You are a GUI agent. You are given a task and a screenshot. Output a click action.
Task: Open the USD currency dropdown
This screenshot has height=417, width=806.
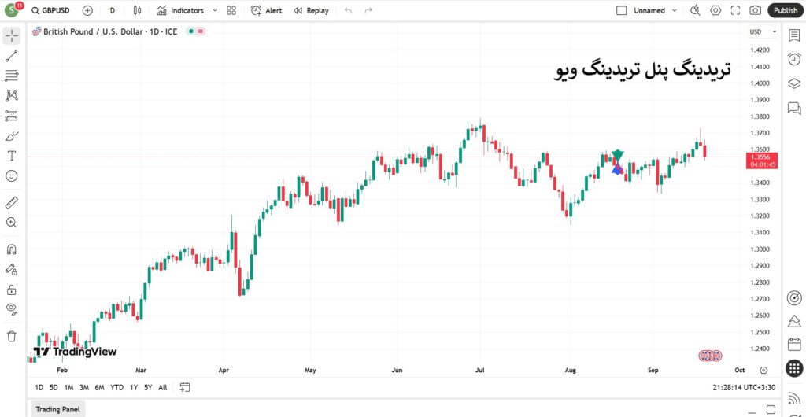(x=763, y=32)
